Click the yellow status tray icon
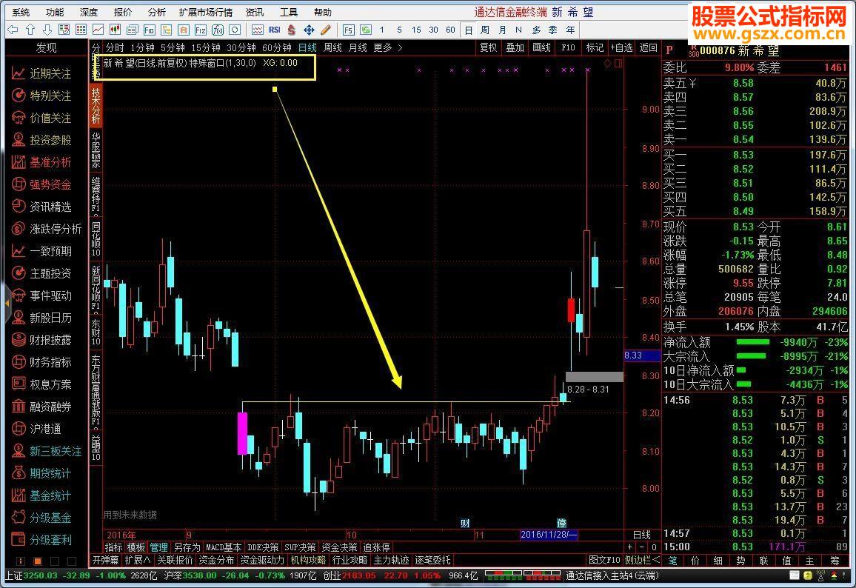 [x=808, y=575]
